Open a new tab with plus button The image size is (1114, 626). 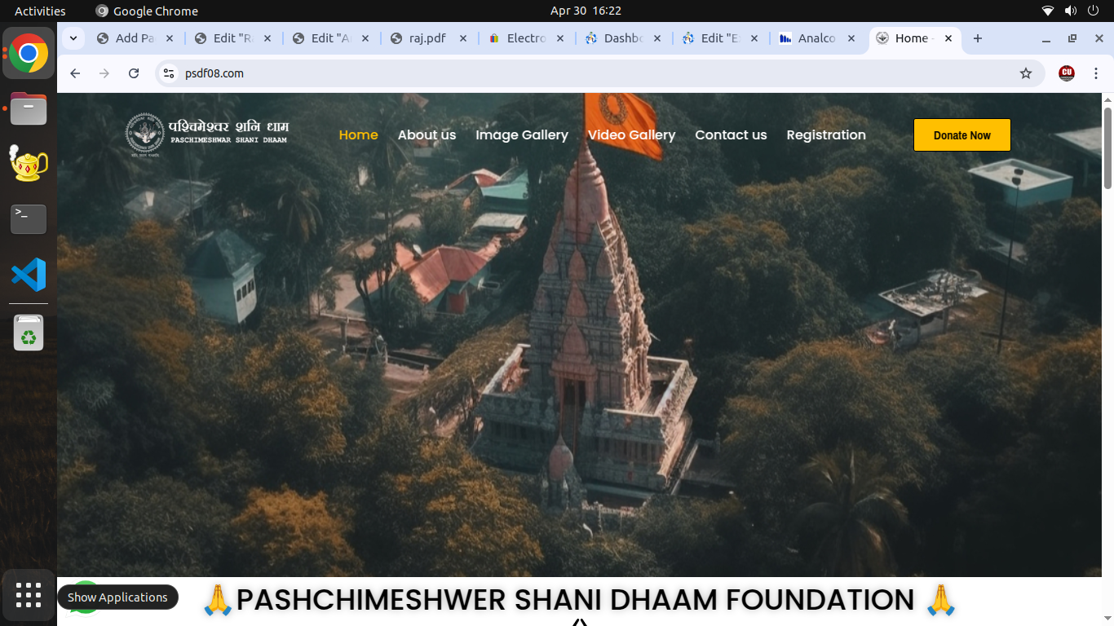[x=978, y=38]
